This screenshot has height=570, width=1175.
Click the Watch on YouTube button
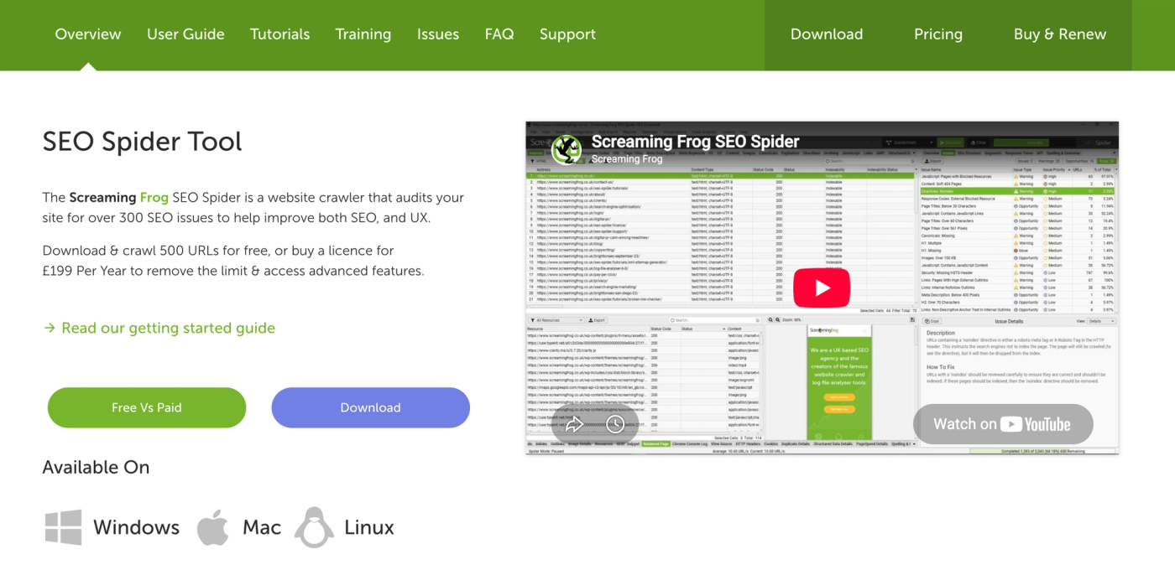[1003, 424]
